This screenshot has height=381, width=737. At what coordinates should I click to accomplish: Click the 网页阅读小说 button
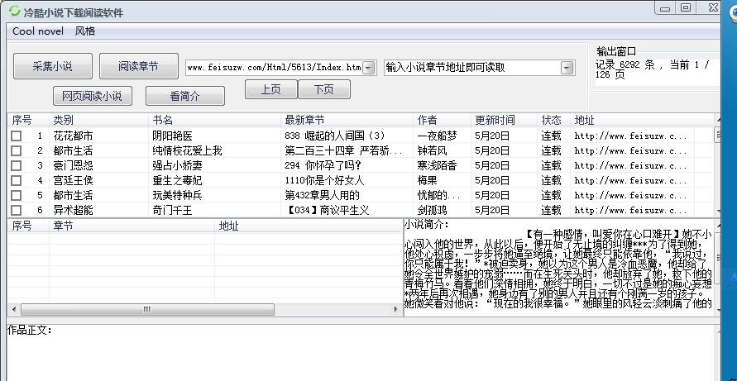[x=92, y=96]
